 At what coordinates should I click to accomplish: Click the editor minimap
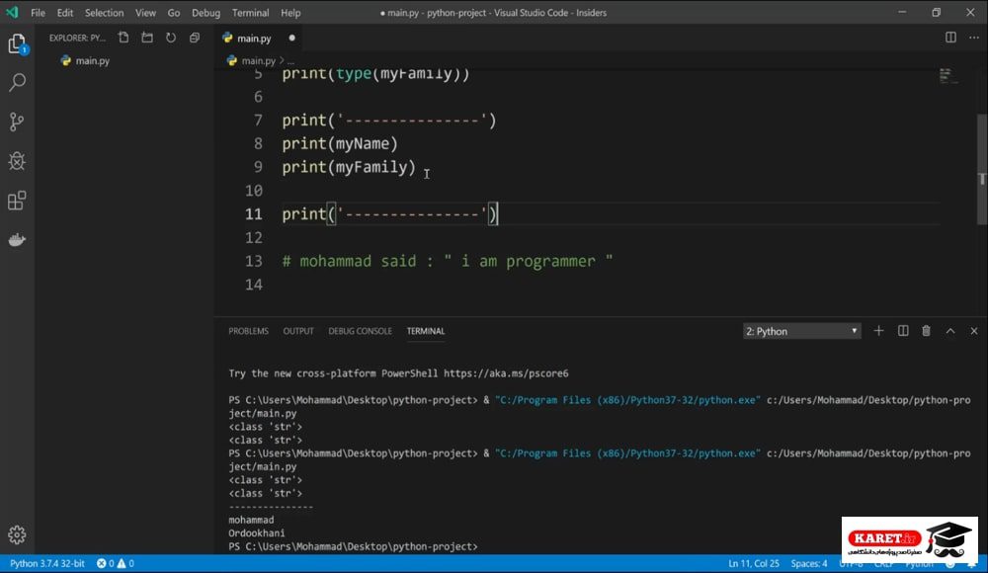point(948,76)
